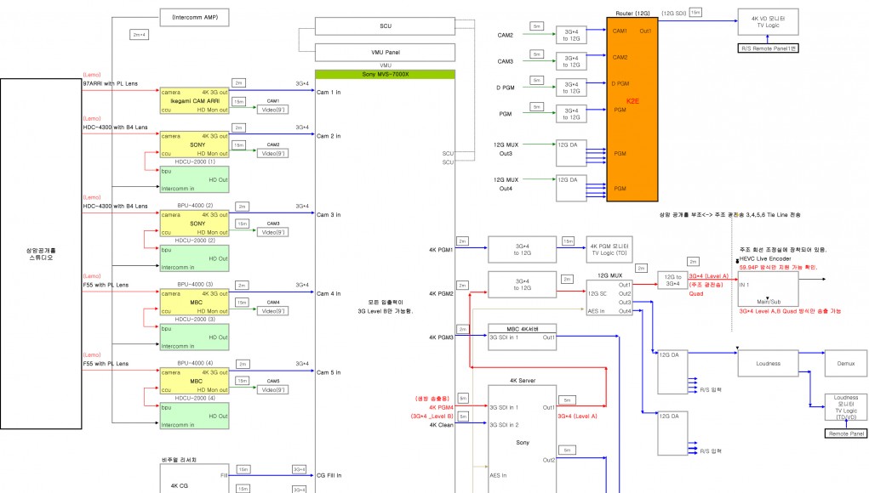Click the "Cam 3 In" input label
Screen dimensions: 869x493
pyautogui.click(x=329, y=215)
